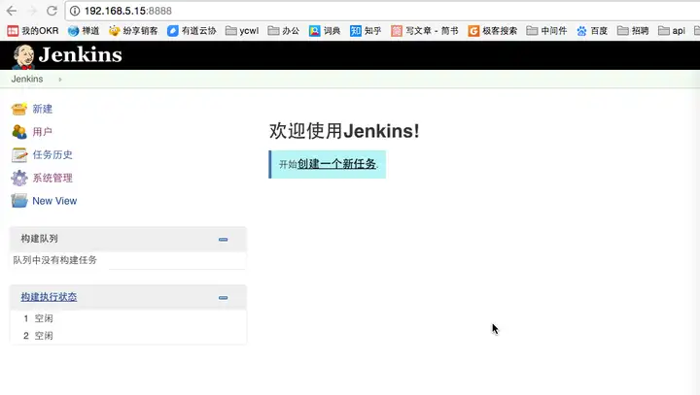Open the 构建执行状态 link

tap(49, 297)
